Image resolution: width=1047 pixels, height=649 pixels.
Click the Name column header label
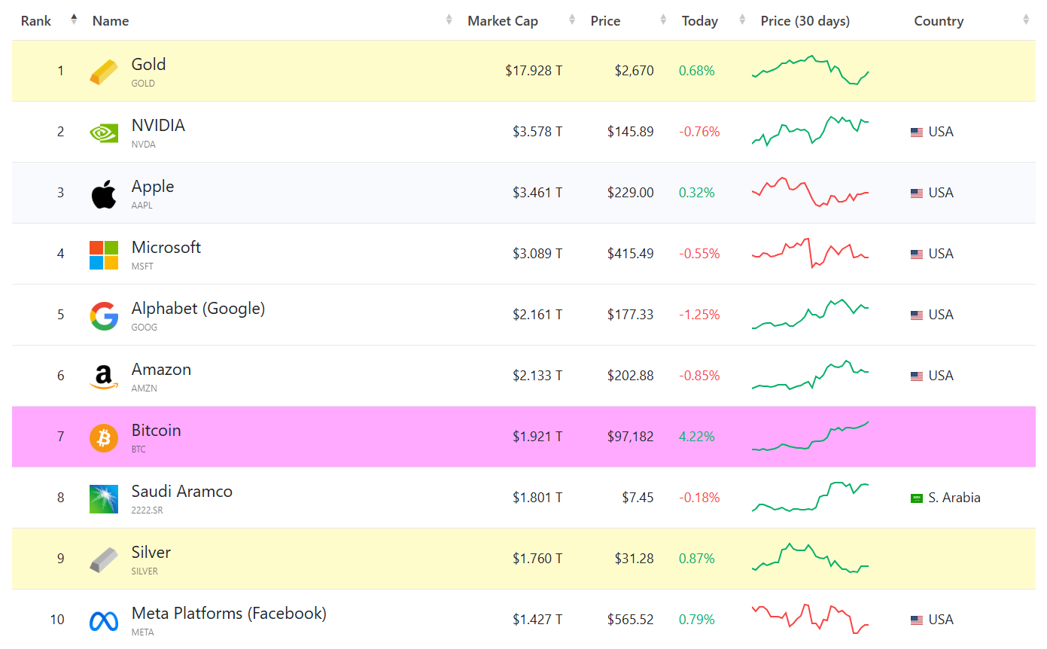click(111, 21)
